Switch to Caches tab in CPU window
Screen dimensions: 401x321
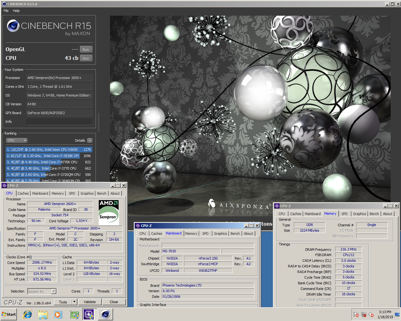click(23, 193)
